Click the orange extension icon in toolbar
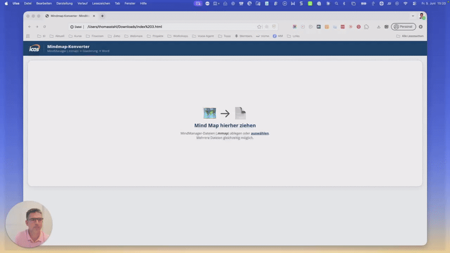 327,27
